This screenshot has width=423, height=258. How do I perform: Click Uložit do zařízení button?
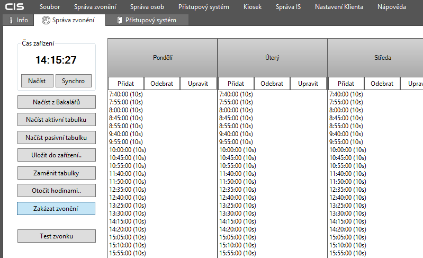click(x=56, y=155)
